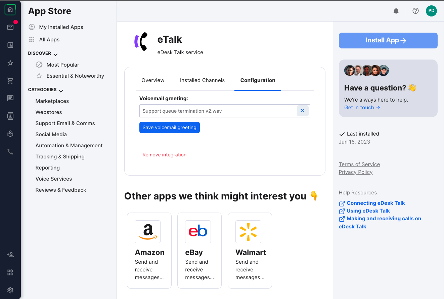Open the chat messages icon in sidebar
Viewport: 444px width, 299px height.
click(10, 98)
